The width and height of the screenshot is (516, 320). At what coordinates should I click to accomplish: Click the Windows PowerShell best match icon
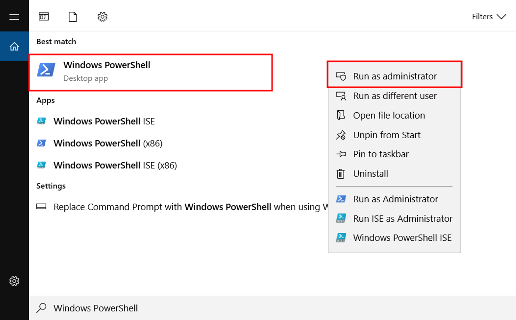(46, 70)
